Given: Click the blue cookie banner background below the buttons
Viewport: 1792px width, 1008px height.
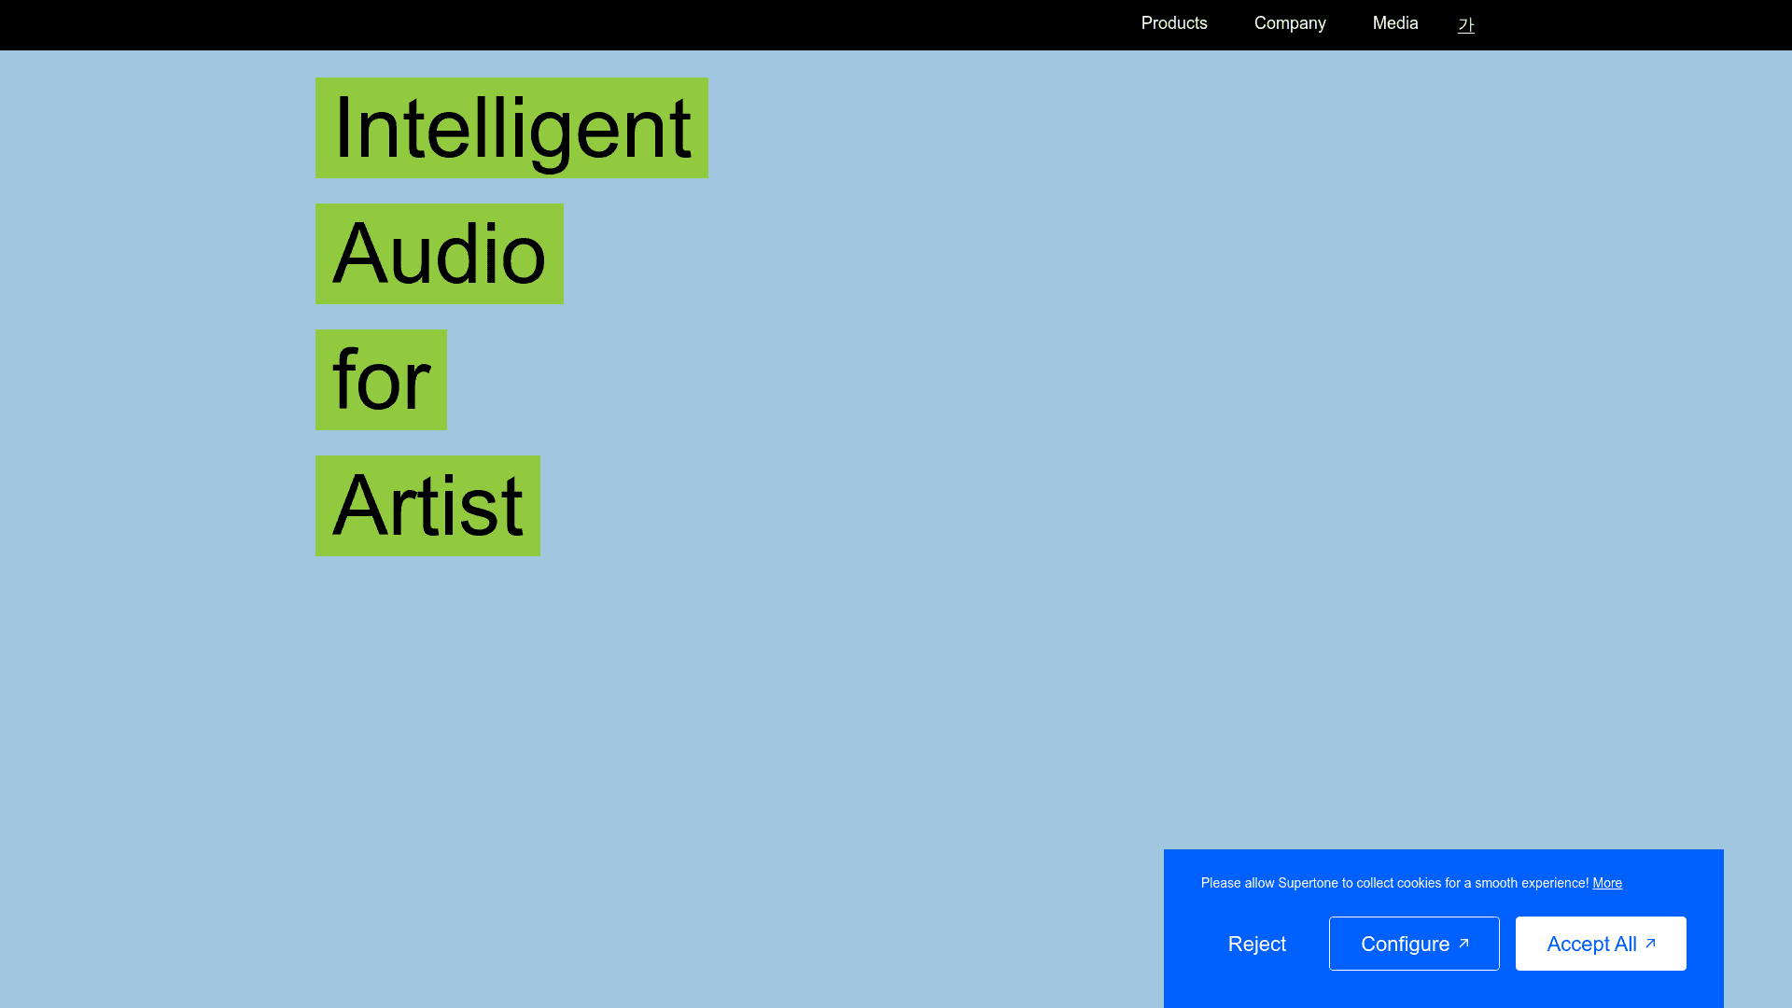Looking at the screenshot, I should coord(1443,991).
